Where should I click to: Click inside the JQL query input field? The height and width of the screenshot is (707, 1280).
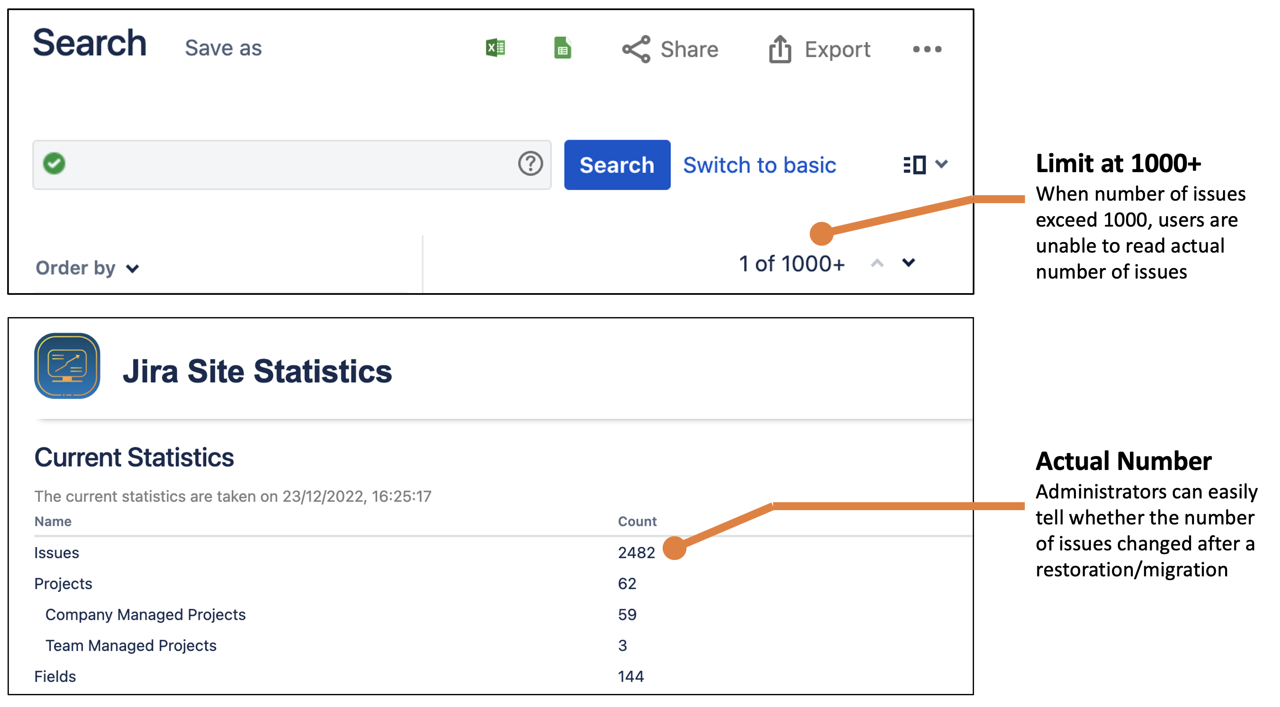[x=288, y=164]
